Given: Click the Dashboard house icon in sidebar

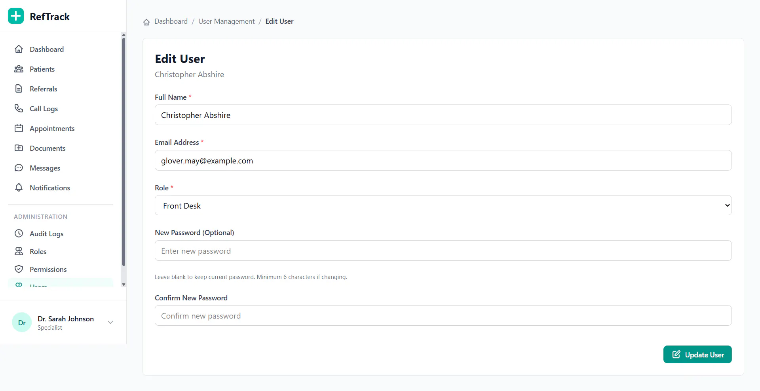Looking at the screenshot, I should 19,49.
